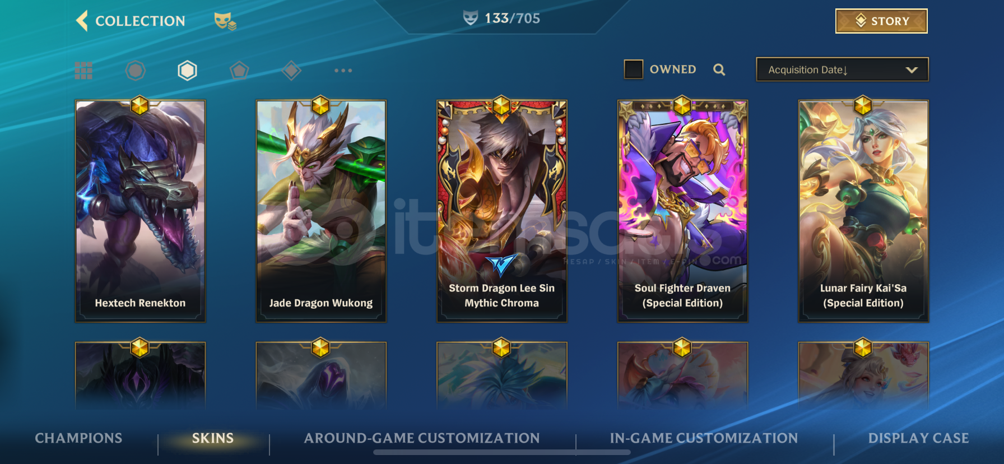The width and height of the screenshot is (1004, 464).
Task: Go back using the Collection arrow
Action: [x=82, y=21]
